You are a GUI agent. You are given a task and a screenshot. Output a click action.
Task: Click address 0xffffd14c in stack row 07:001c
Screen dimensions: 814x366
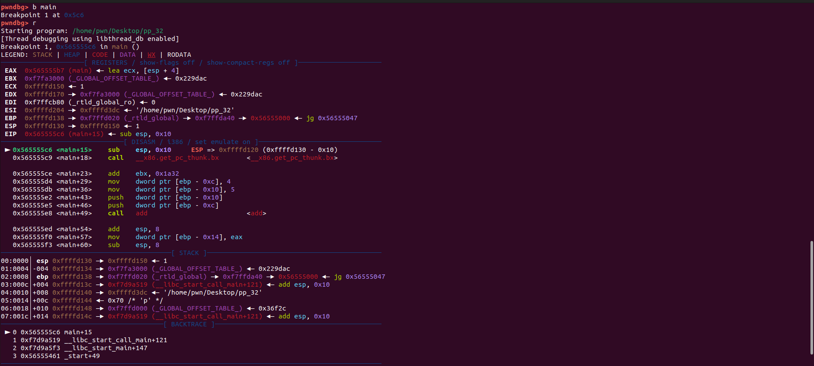point(72,316)
